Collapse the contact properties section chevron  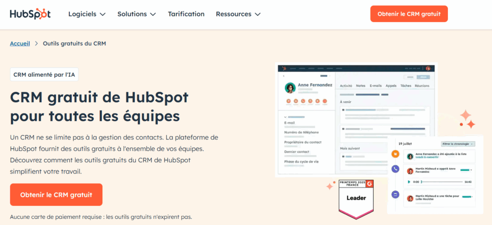tap(285, 117)
